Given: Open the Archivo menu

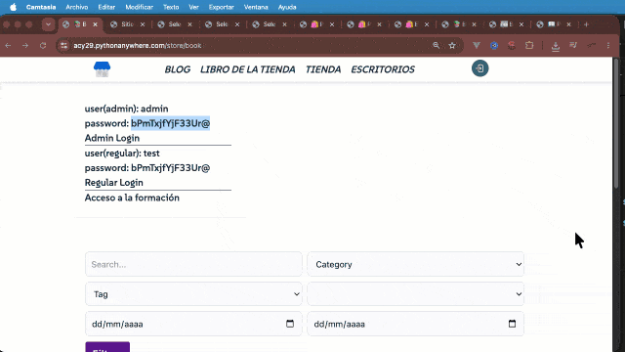Looking at the screenshot, I should [x=76, y=7].
